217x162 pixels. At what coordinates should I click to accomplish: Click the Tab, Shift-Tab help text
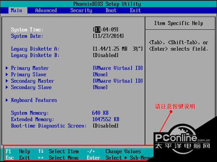pos(178,46)
